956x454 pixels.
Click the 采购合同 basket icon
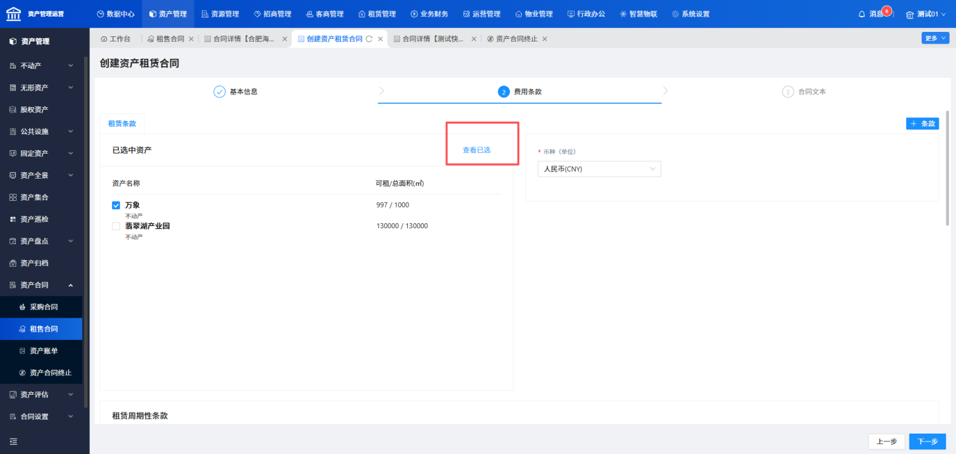click(x=22, y=307)
